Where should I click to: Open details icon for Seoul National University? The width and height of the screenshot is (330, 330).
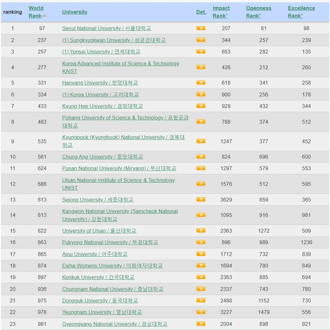point(201,28)
